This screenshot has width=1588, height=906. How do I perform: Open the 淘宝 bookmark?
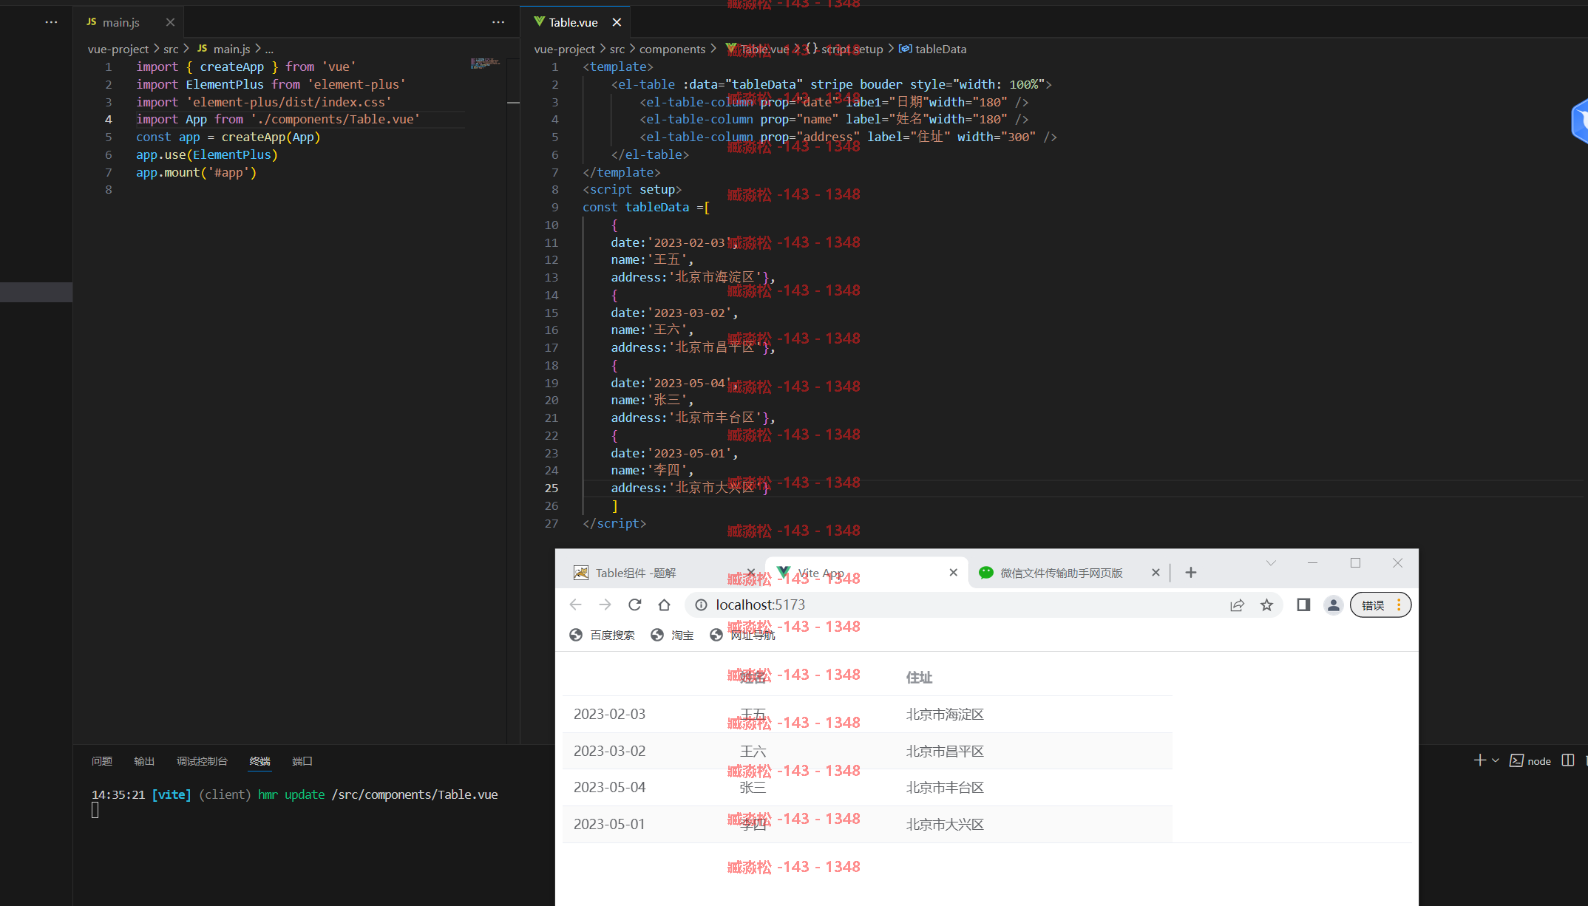click(x=672, y=636)
